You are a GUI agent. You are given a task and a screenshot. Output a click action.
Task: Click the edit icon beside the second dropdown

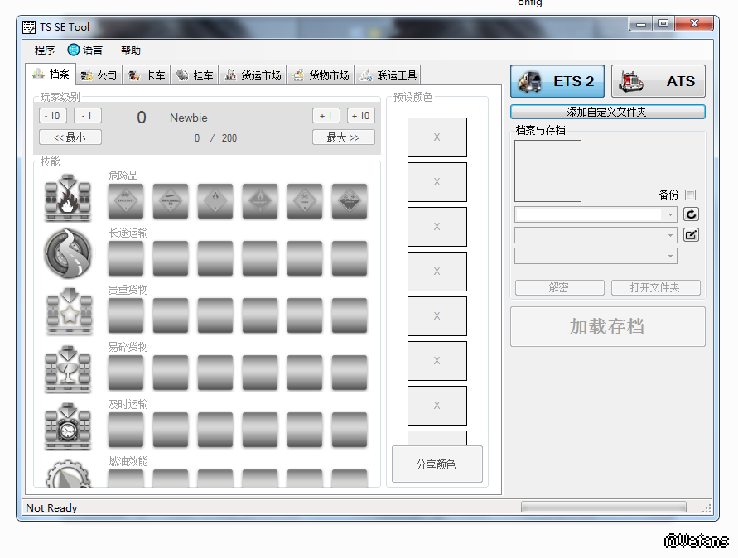(691, 235)
